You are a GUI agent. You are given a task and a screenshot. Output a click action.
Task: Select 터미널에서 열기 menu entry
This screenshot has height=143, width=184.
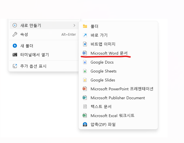pyautogui.click(x=44, y=55)
